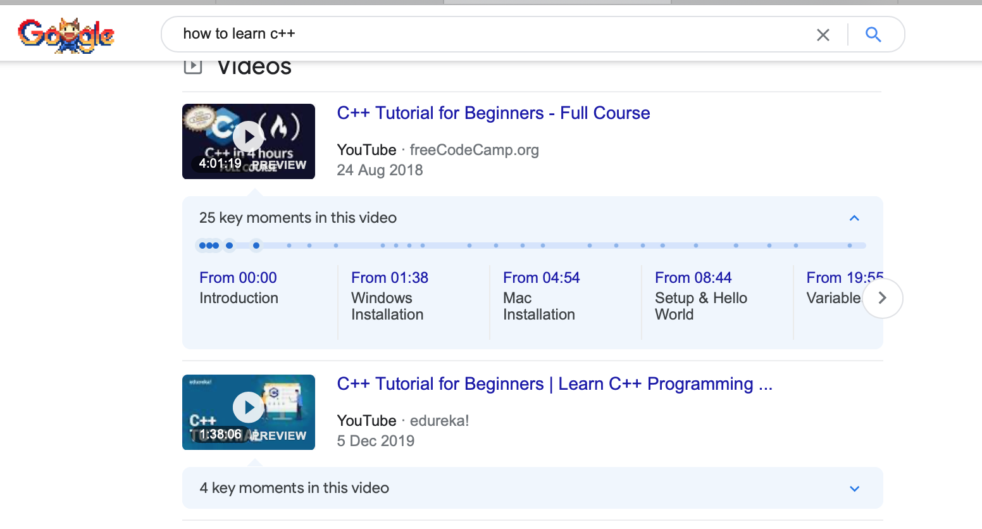The image size is (982, 529).
Task: Click the freeCodeCamp.org source text
Action: (x=475, y=150)
